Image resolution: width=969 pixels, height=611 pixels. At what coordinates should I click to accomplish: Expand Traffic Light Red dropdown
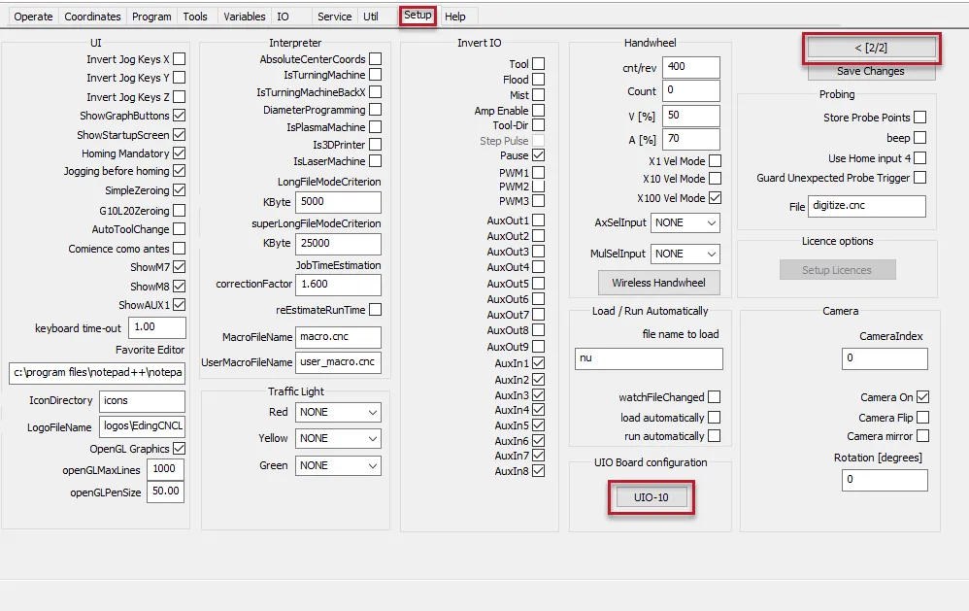tap(338, 413)
